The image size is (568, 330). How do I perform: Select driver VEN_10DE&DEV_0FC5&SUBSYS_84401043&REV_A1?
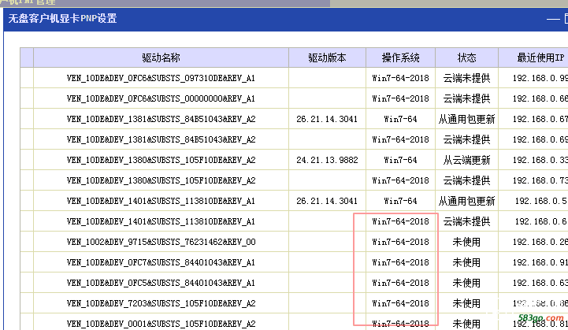(161, 283)
